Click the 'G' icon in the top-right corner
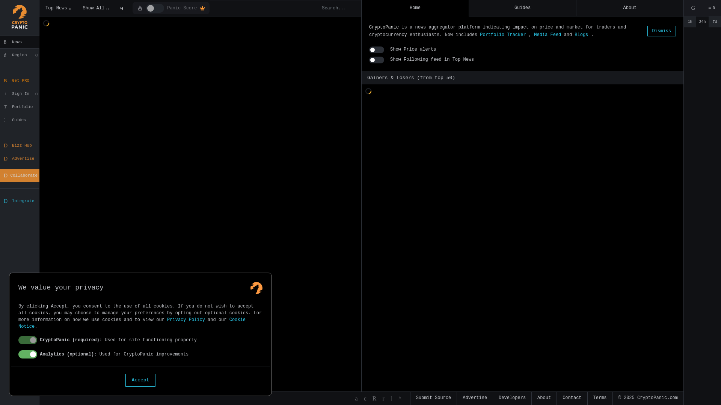The image size is (721, 405). pyautogui.click(x=693, y=8)
